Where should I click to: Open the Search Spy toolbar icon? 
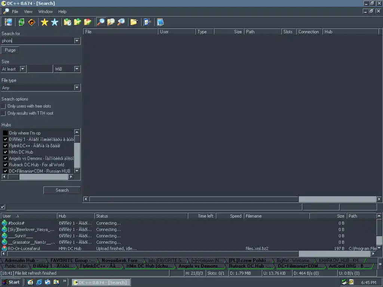(x=121, y=22)
